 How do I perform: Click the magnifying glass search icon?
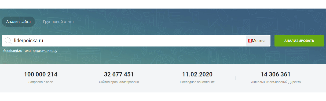coord(8,41)
